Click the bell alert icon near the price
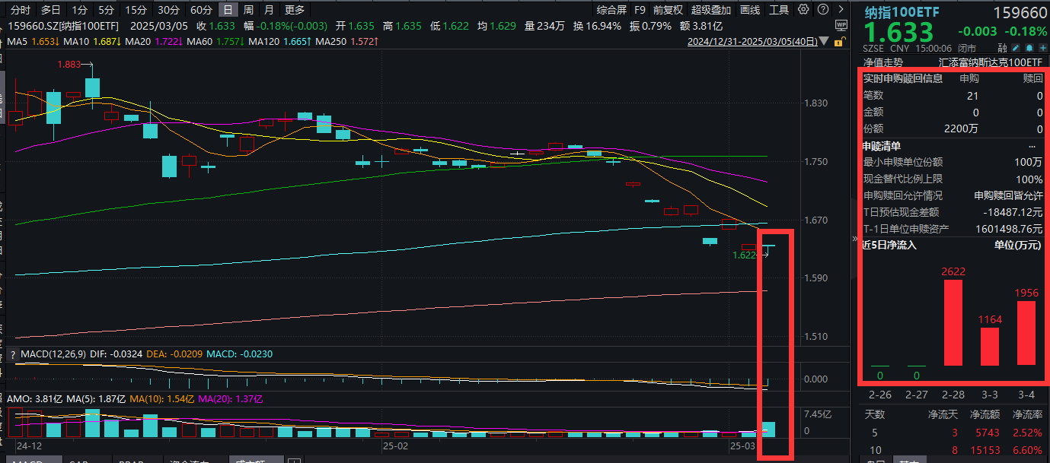 1029,47
